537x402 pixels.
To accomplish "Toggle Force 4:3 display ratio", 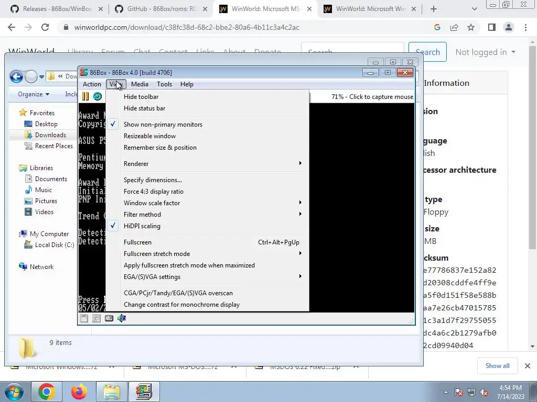I will click(208, 192).
